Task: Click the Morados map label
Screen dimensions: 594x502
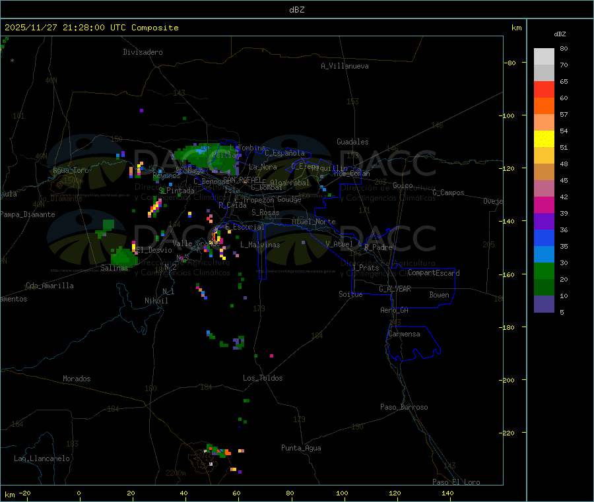Action: [77, 379]
